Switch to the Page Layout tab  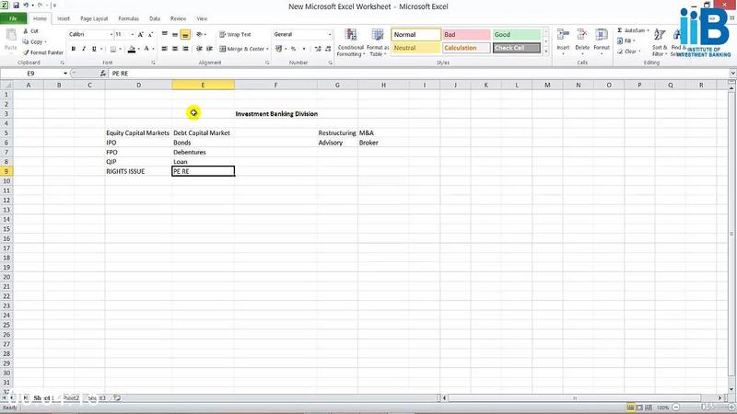pos(94,18)
